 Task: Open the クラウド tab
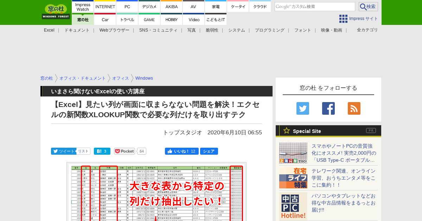coord(260,6)
